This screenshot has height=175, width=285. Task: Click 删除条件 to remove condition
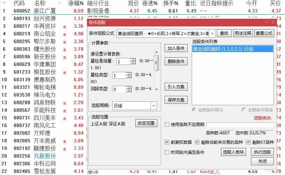coord(176,61)
